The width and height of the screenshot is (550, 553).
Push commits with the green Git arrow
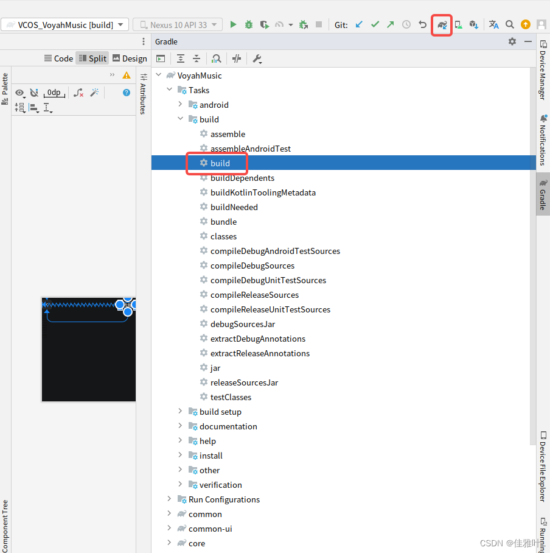pyautogui.click(x=390, y=24)
